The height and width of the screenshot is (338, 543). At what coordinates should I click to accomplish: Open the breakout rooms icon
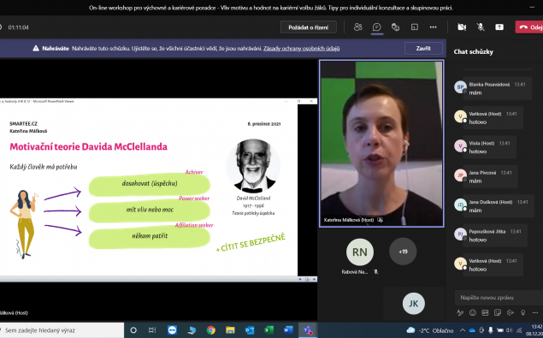click(415, 27)
